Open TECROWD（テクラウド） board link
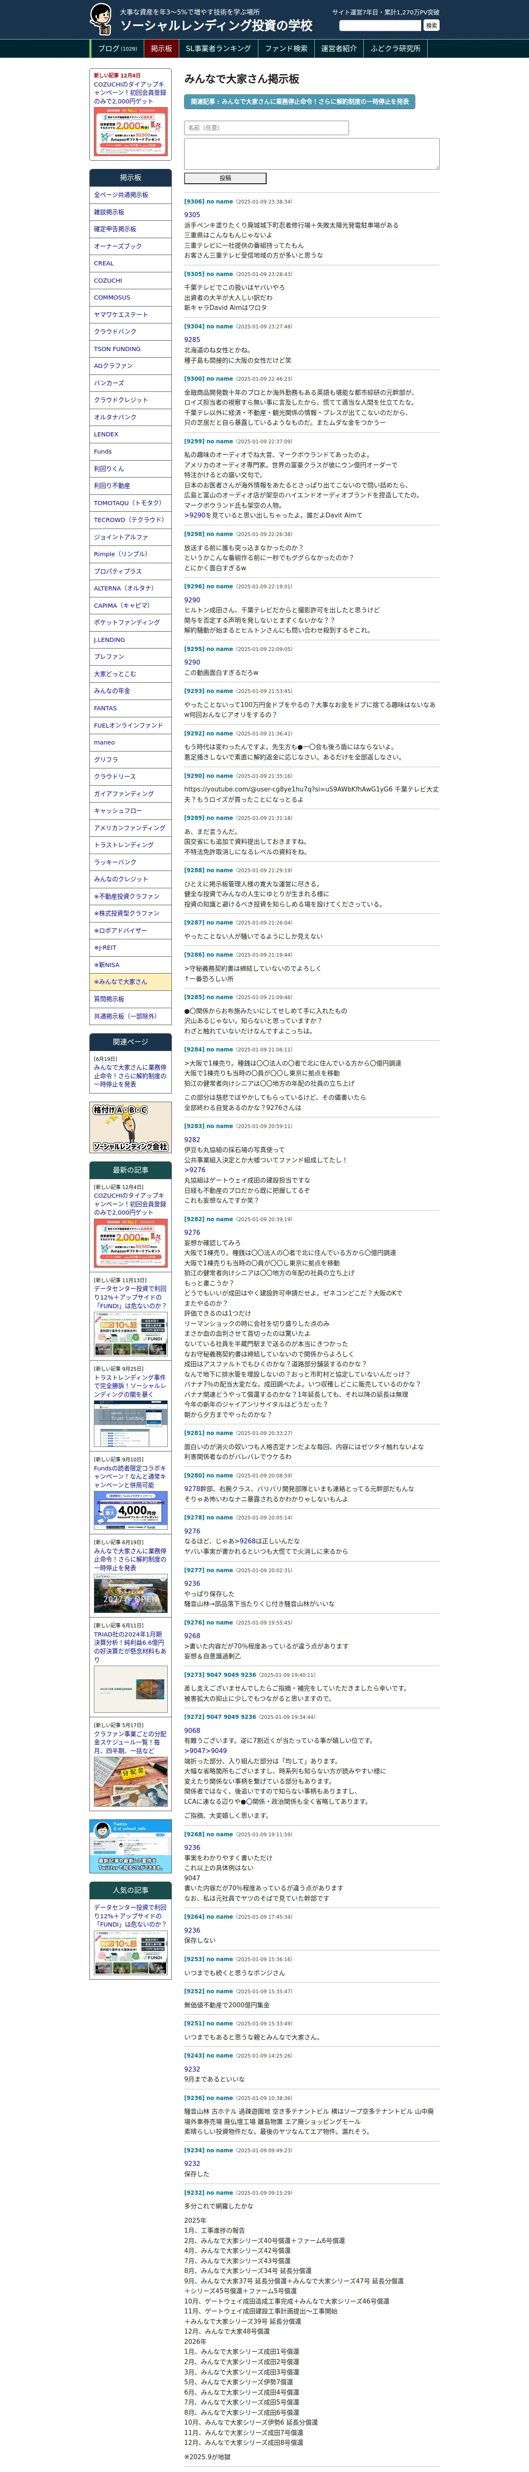The width and height of the screenshot is (529, 2472). coord(131,520)
